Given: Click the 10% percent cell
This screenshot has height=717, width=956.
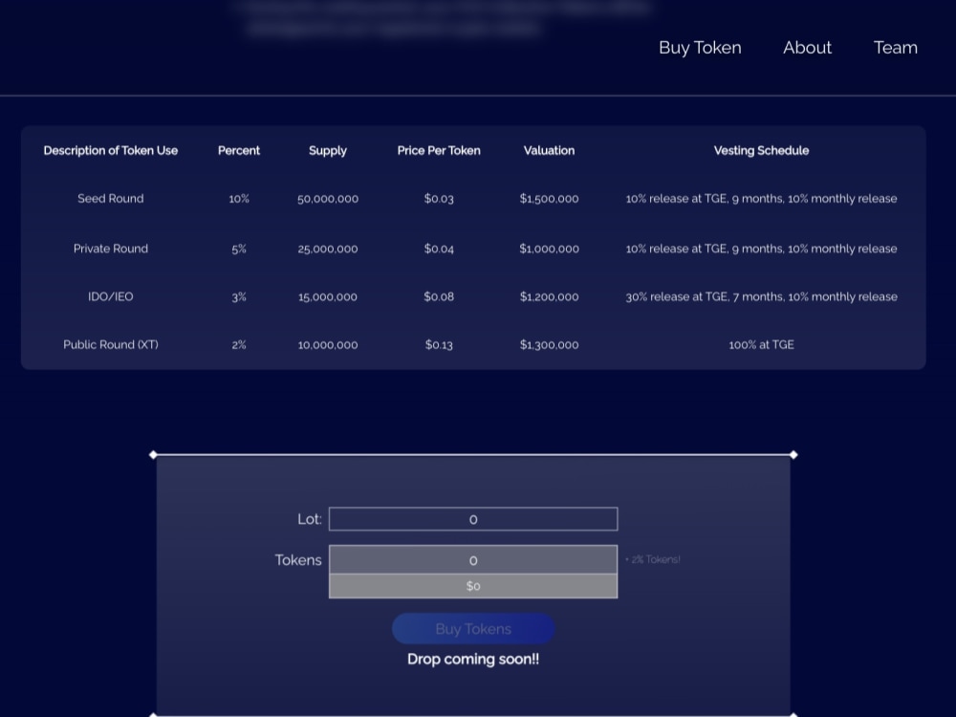Looking at the screenshot, I should coord(239,198).
